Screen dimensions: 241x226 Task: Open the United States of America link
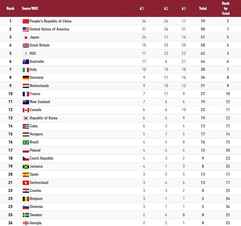49,29
